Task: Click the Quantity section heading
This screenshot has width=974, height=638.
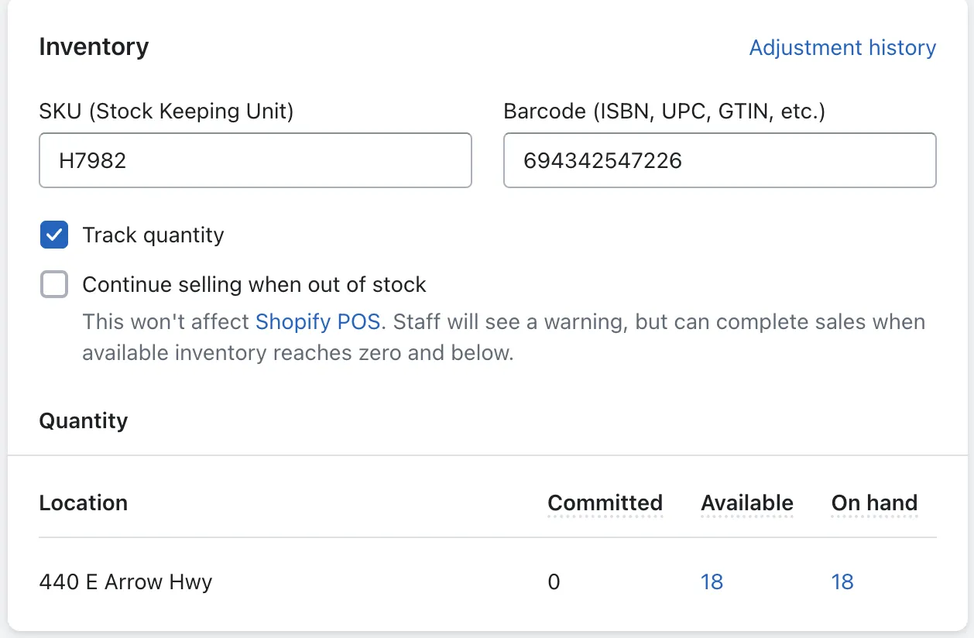Action: 84,421
